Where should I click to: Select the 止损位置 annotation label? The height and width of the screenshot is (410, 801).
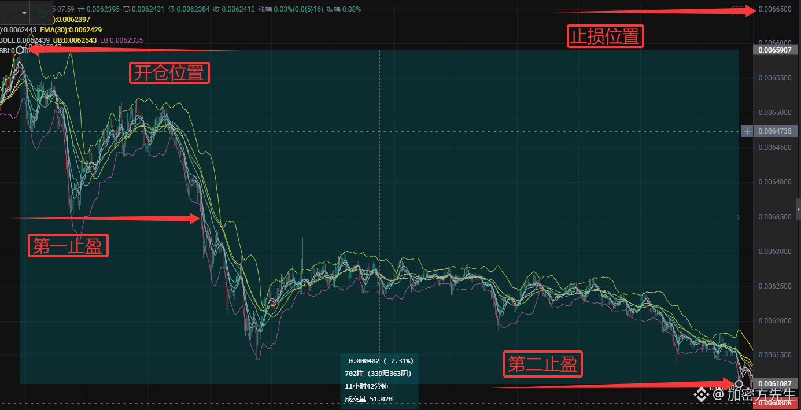point(605,36)
